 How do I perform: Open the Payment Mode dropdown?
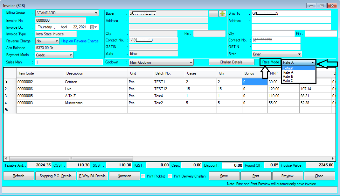coord(71,55)
